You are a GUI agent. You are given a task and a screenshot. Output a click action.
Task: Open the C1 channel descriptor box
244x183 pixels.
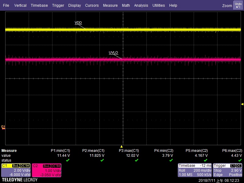pos(16,170)
